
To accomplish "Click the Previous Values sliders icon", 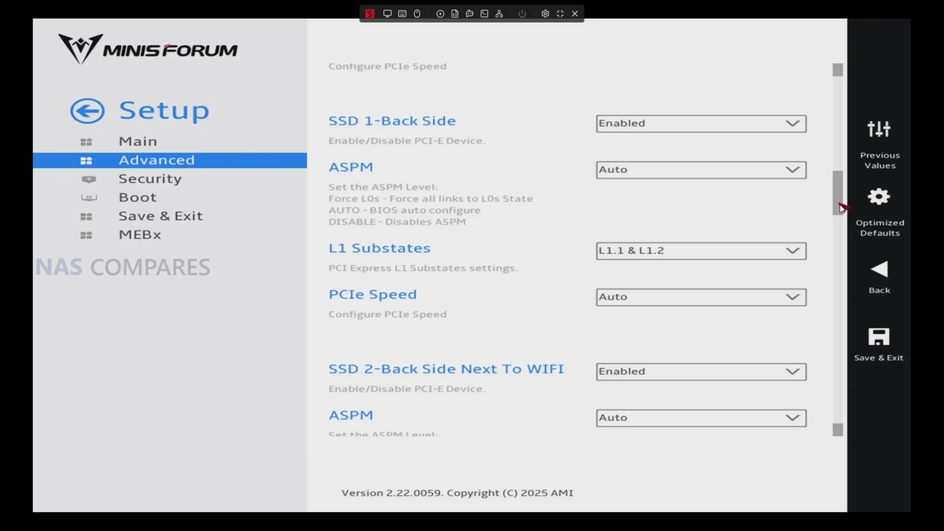I will tap(879, 129).
